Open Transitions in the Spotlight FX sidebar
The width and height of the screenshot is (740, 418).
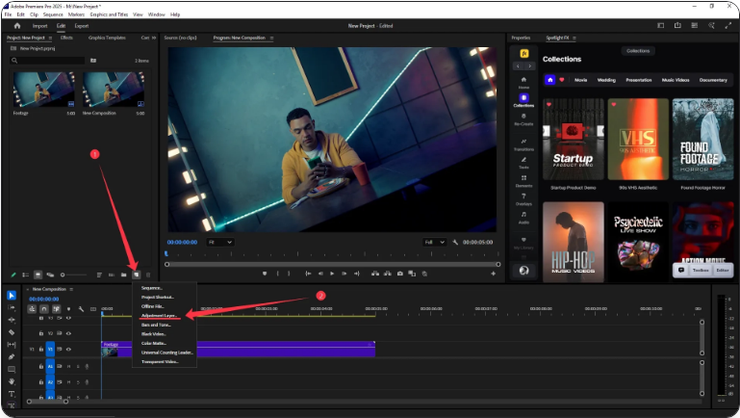pyautogui.click(x=523, y=144)
